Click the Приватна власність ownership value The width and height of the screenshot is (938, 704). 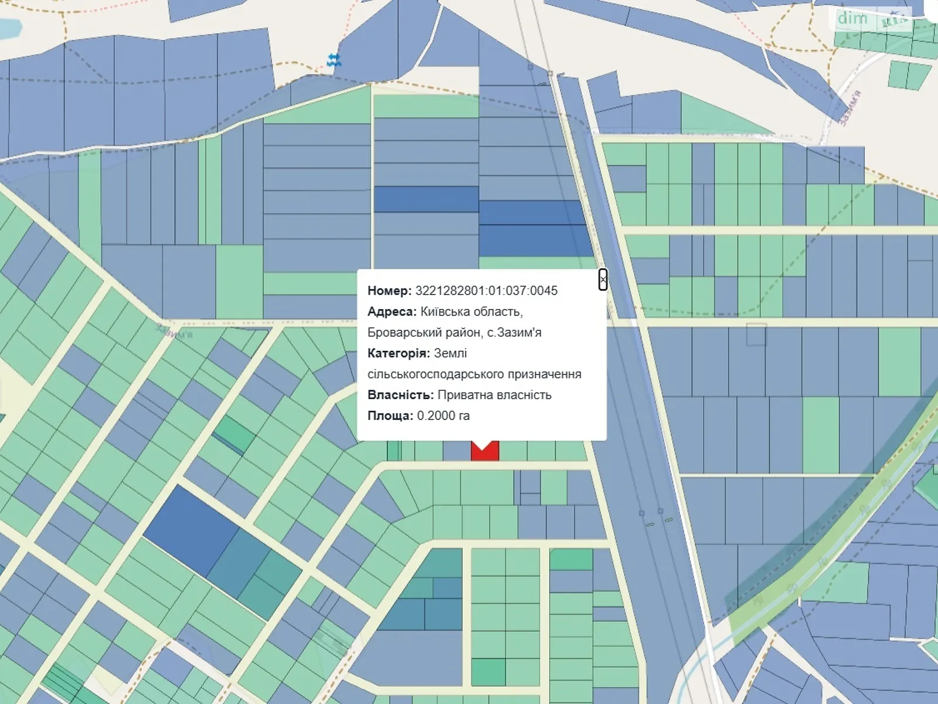coord(494,395)
